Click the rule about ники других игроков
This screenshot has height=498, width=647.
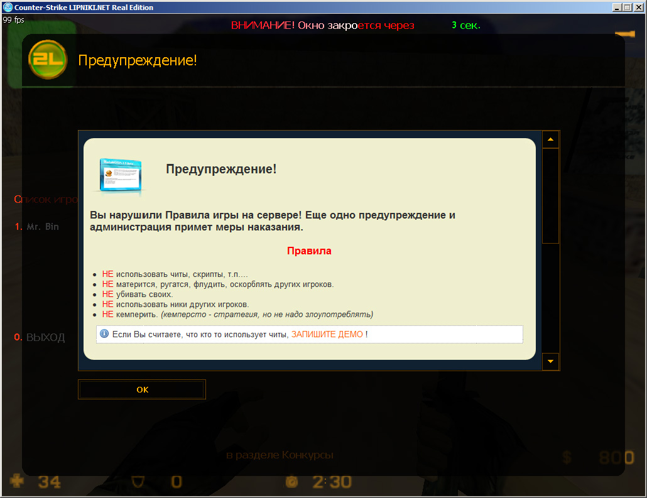pos(176,305)
